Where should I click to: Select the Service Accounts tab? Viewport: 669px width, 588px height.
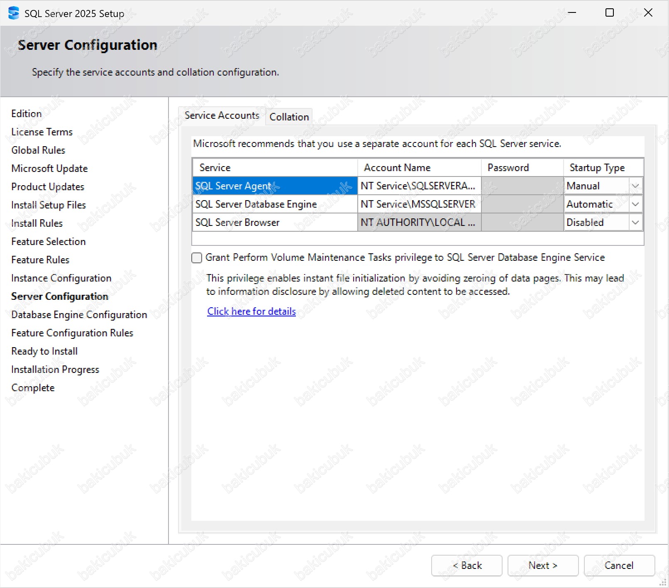click(x=222, y=115)
